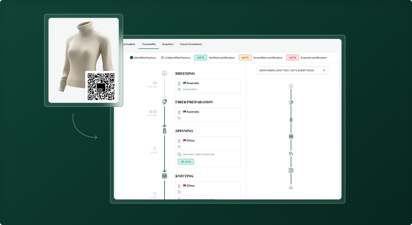Click location pin icon in Fiber Preparation card
The image size is (412, 225).
[179, 112]
